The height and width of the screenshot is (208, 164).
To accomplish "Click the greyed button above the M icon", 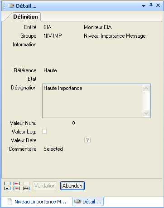I will click(26, 183).
